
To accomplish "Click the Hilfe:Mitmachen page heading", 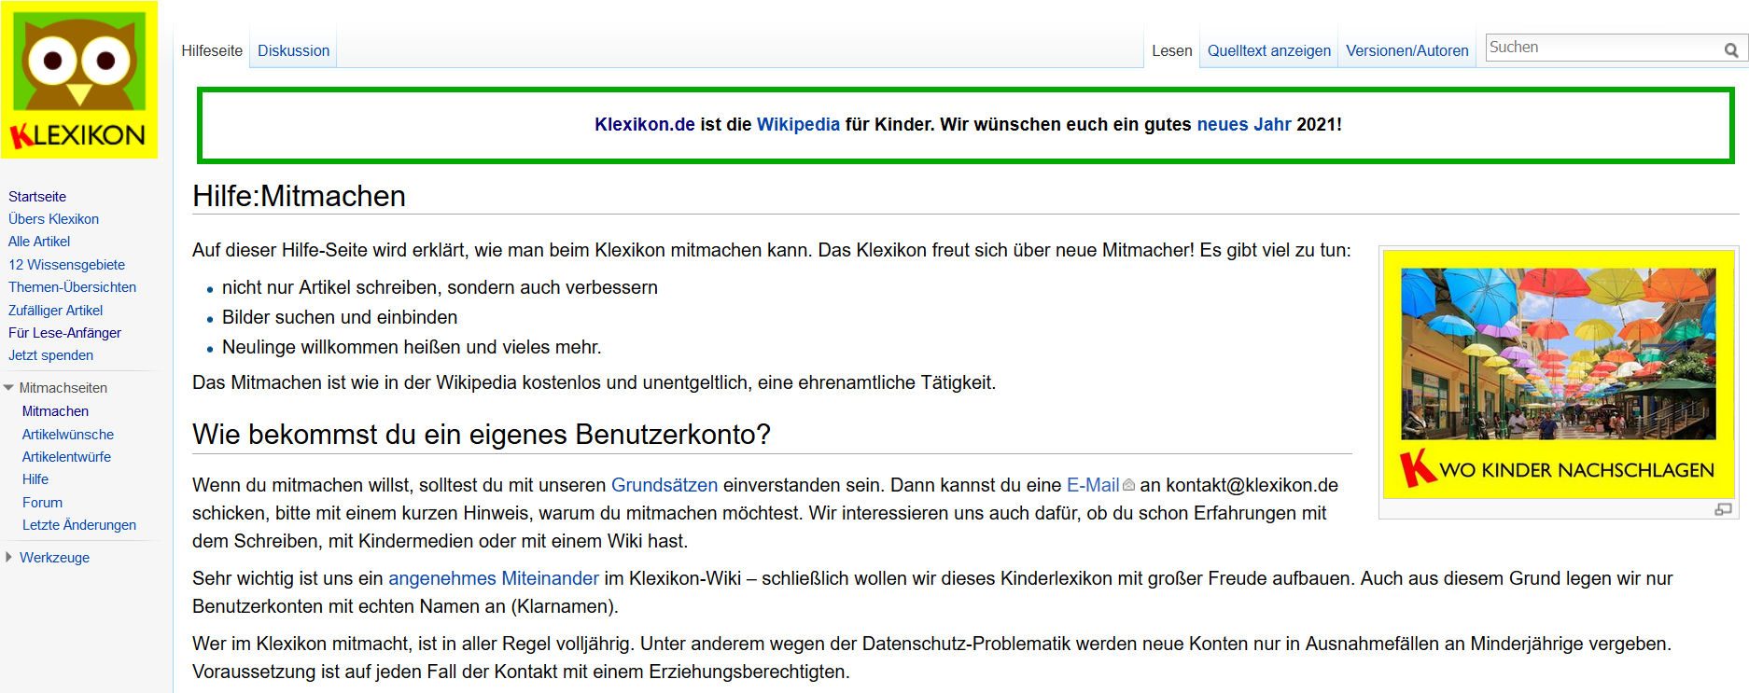I will pyautogui.click(x=299, y=196).
